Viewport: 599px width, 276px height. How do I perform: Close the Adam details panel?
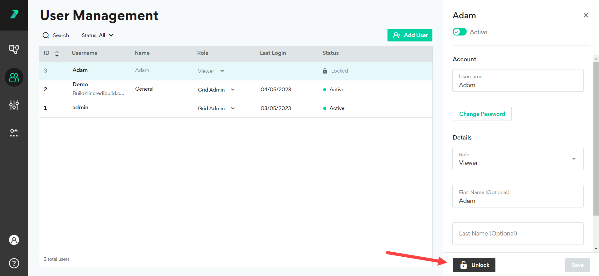click(x=586, y=15)
